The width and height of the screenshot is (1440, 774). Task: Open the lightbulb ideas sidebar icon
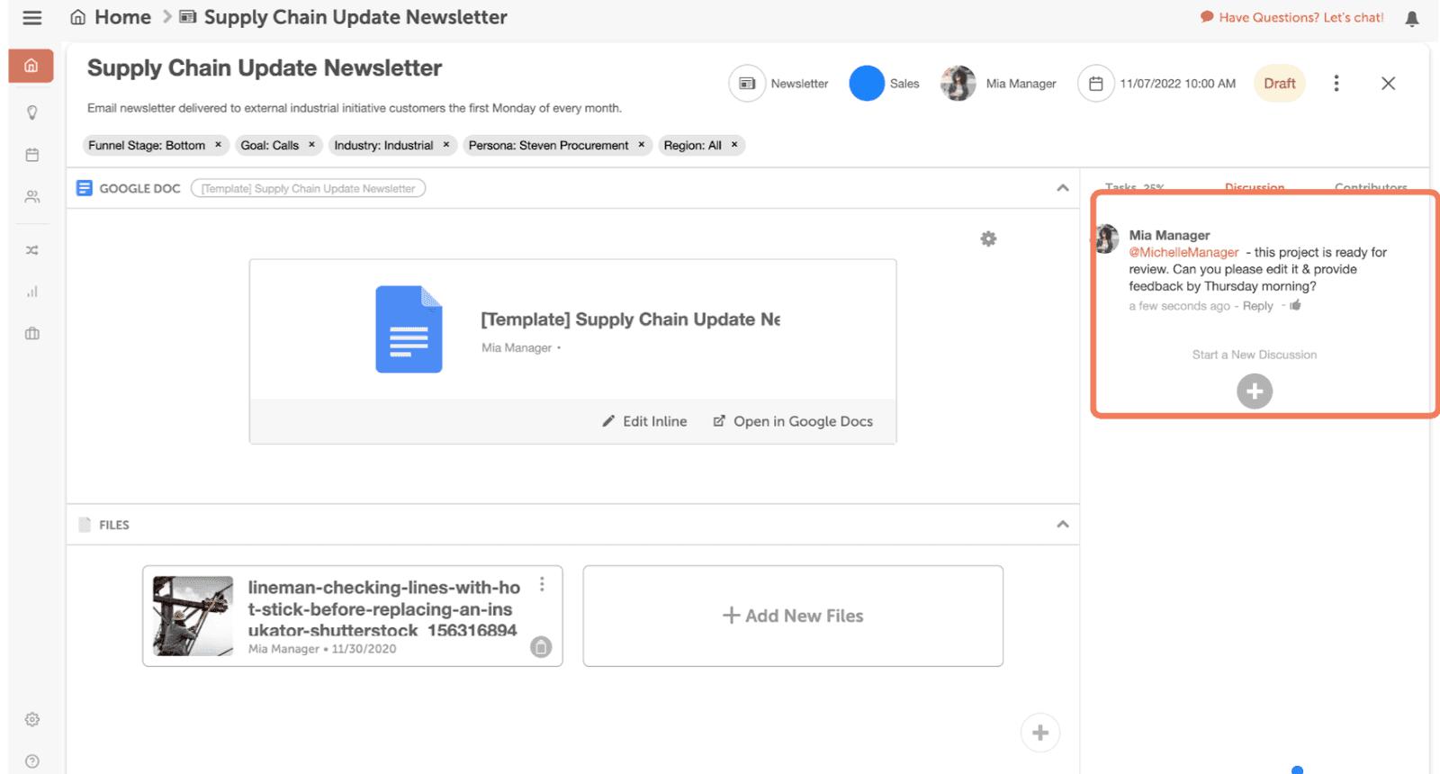[32, 112]
